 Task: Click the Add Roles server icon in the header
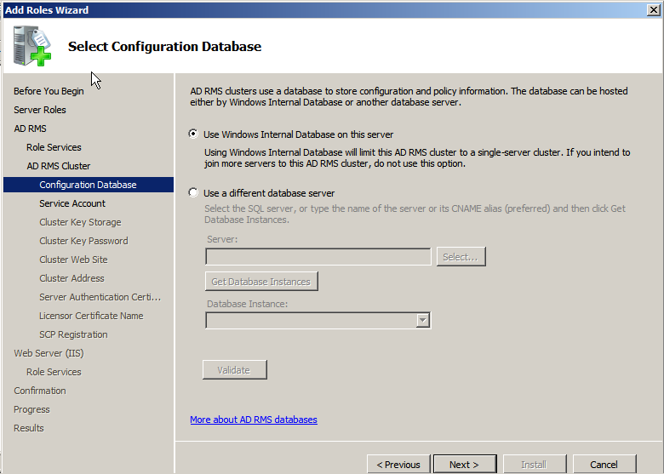(x=32, y=46)
